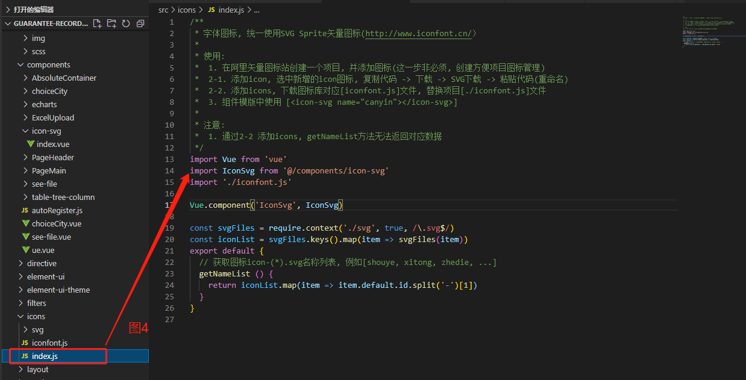Click the 注意: comment on line 10
The width and height of the screenshot is (746, 380).
pyautogui.click(x=214, y=125)
